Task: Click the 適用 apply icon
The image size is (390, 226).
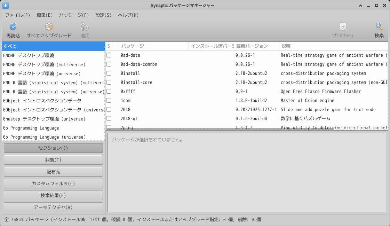Action: 83,30
